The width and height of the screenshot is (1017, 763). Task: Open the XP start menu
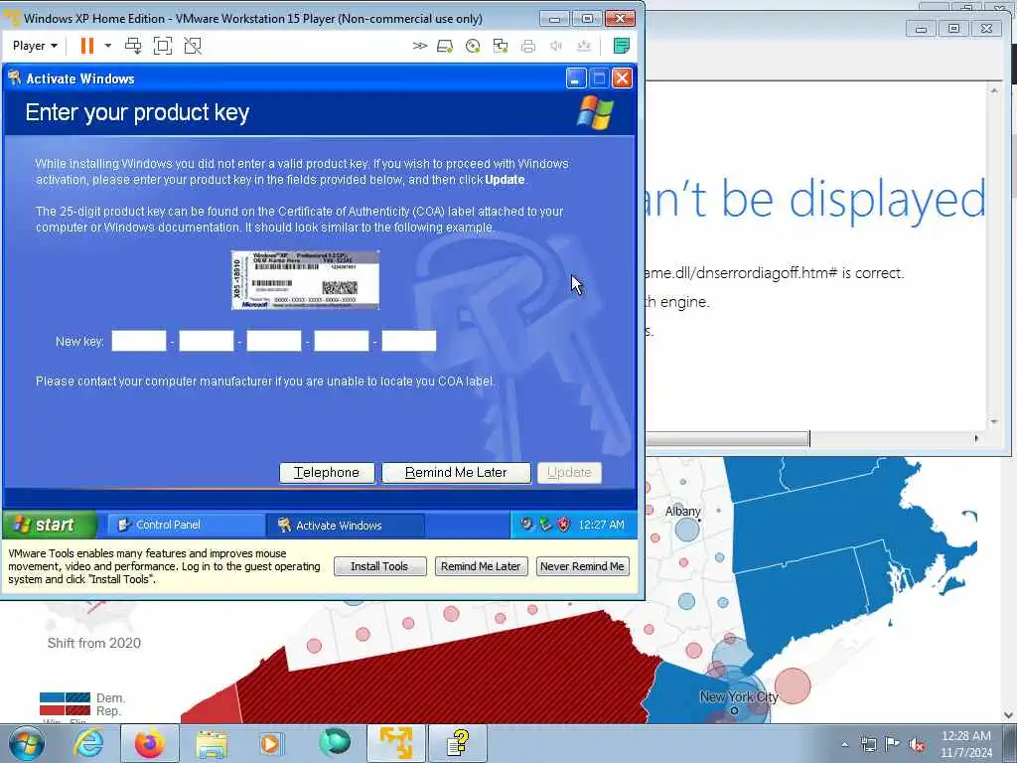50,525
